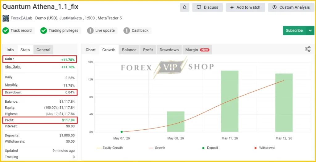Toggle Withdrawal legend marker
This screenshot has width=316, height=162.
[x=264, y=148]
